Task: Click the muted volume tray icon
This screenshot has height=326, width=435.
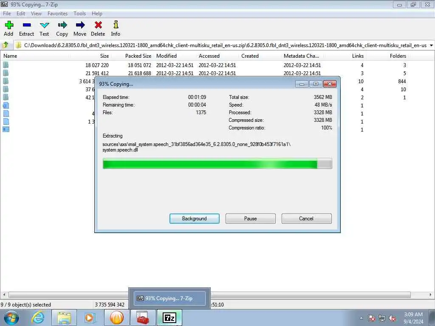Action: click(392, 318)
